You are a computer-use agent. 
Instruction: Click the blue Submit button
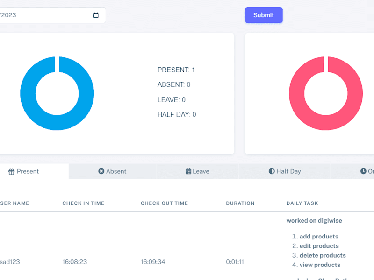coord(264,15)
